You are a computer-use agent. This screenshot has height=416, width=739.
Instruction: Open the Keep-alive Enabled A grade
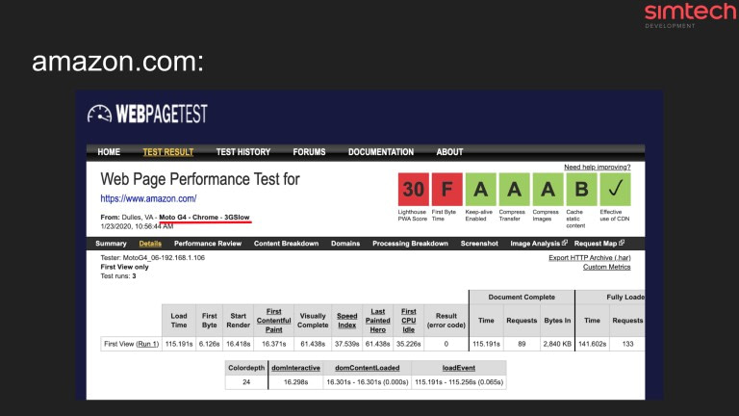pos(480,190)
